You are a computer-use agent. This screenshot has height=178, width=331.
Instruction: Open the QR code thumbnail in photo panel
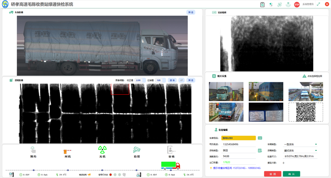(x=306, y=112)
